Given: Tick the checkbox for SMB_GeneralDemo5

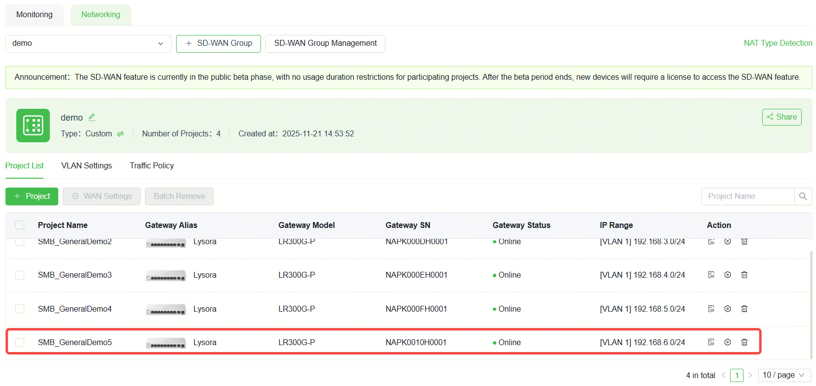Looking at the screenshot, I should (x=20, y=342).
